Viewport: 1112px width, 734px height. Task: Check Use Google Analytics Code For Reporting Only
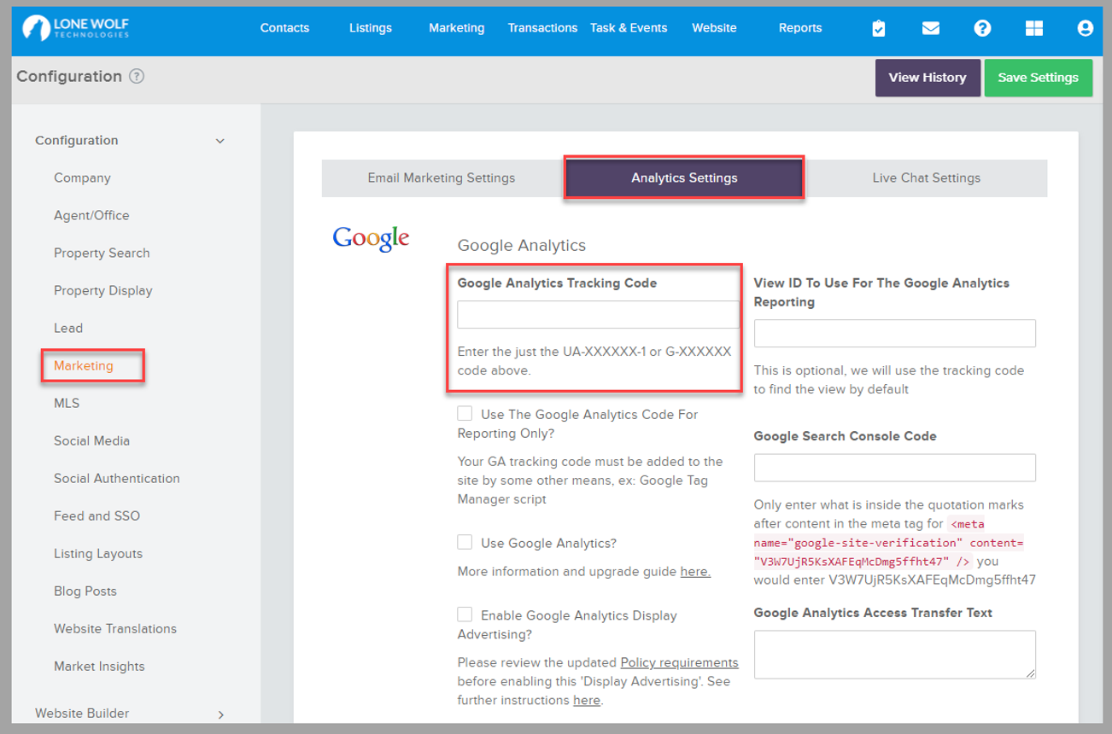(465, 414)
